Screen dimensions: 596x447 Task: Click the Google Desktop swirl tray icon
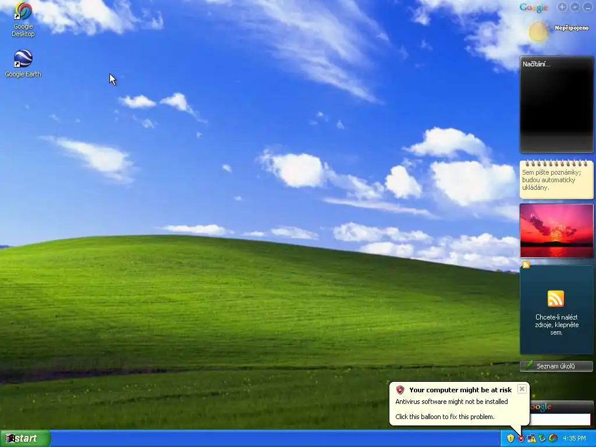pyautogui.click(x=553, y=438)
